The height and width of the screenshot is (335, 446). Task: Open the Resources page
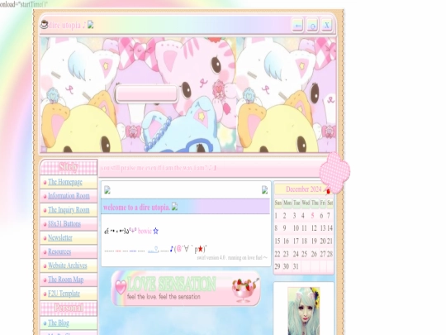[59, 251]
